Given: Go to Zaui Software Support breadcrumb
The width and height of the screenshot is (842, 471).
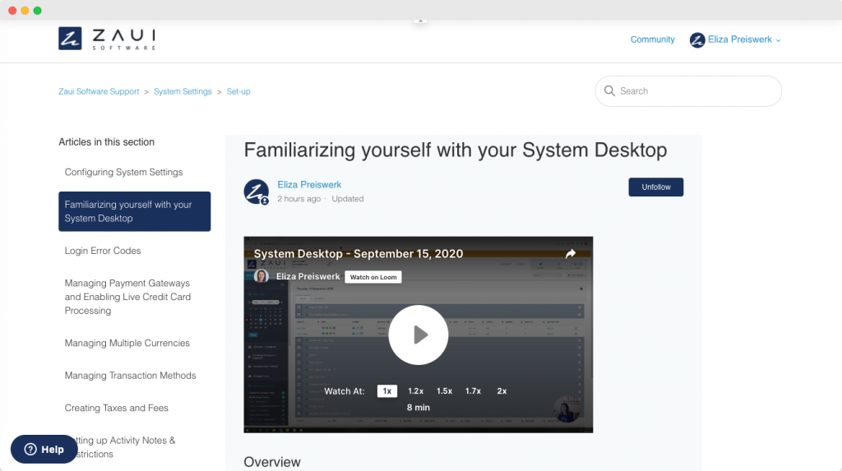Looking at the screenshot, I should [99, 91].
